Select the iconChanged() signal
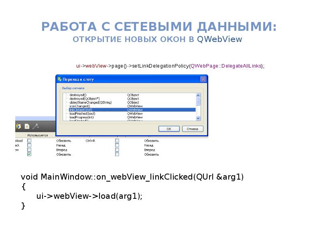 pyautogui.click(x=79, y=106)
